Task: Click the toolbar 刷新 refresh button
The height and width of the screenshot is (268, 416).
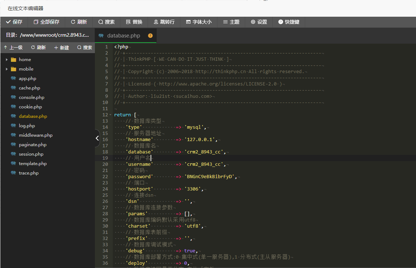Action: point(79,22)
